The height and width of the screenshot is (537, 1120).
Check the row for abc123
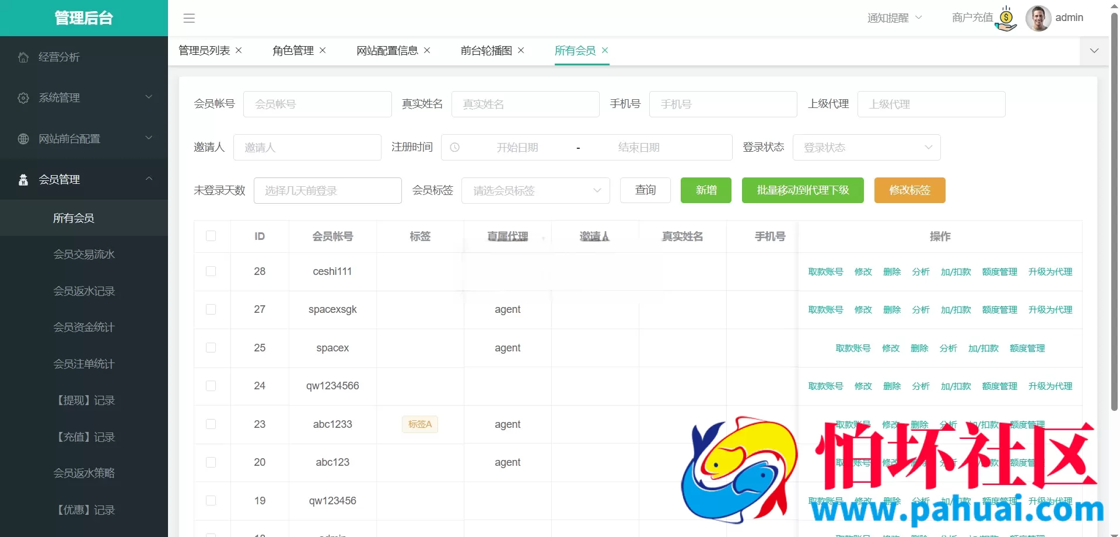coord(211,462)
